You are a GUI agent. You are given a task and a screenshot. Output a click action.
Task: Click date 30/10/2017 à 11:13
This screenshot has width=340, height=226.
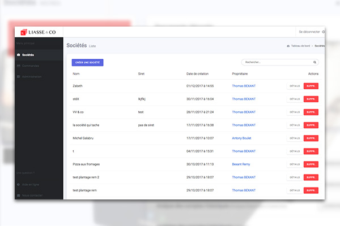(200, 164)
